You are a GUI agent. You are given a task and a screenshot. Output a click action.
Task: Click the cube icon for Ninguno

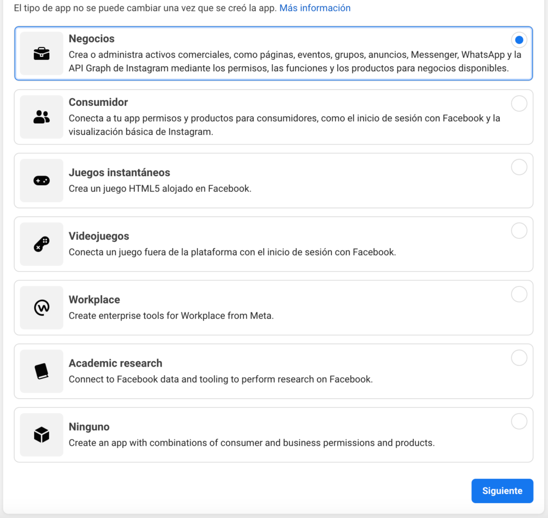tap(41, 435)
